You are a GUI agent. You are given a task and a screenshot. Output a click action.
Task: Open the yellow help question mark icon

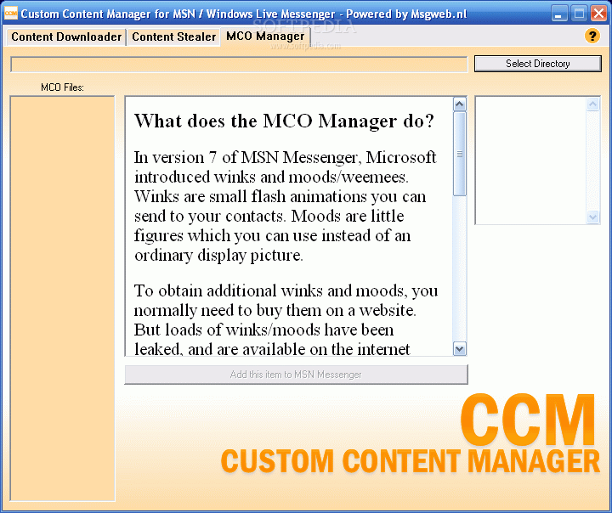[x=592, y=37]
